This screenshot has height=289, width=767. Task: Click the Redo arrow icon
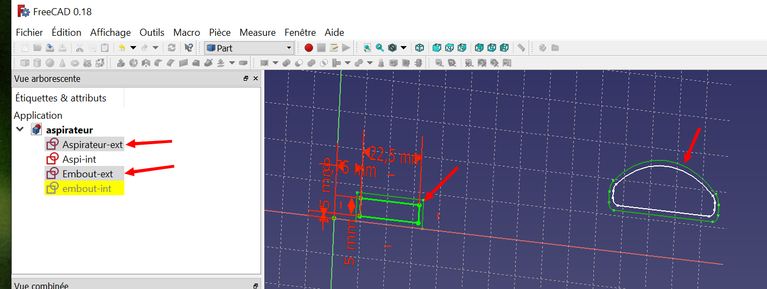[x=145, y=48]
